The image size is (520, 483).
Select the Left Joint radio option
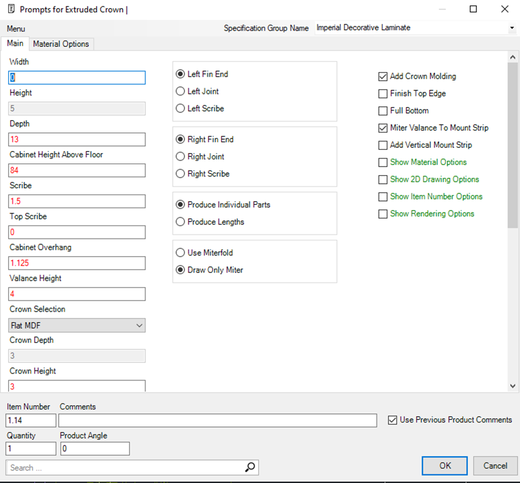(x=180, y=91)
